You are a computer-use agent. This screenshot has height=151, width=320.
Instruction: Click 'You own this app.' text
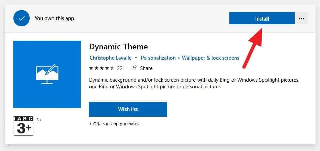55,18
